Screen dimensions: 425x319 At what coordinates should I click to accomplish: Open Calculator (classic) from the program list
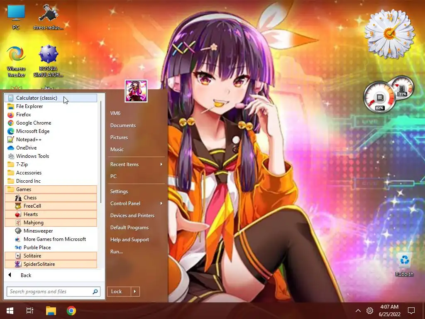pyautogui.click(x=51, y=98)
